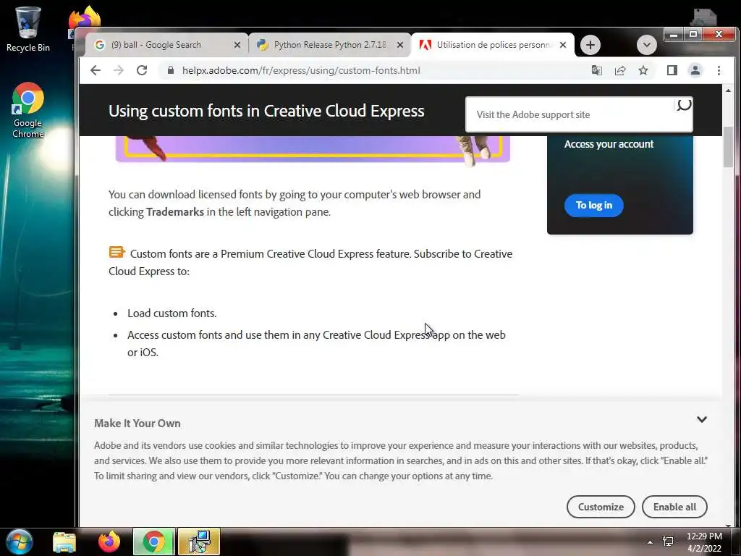Close the Python Release tab
This screenshot has height=556, width=741.
[399, 45]
